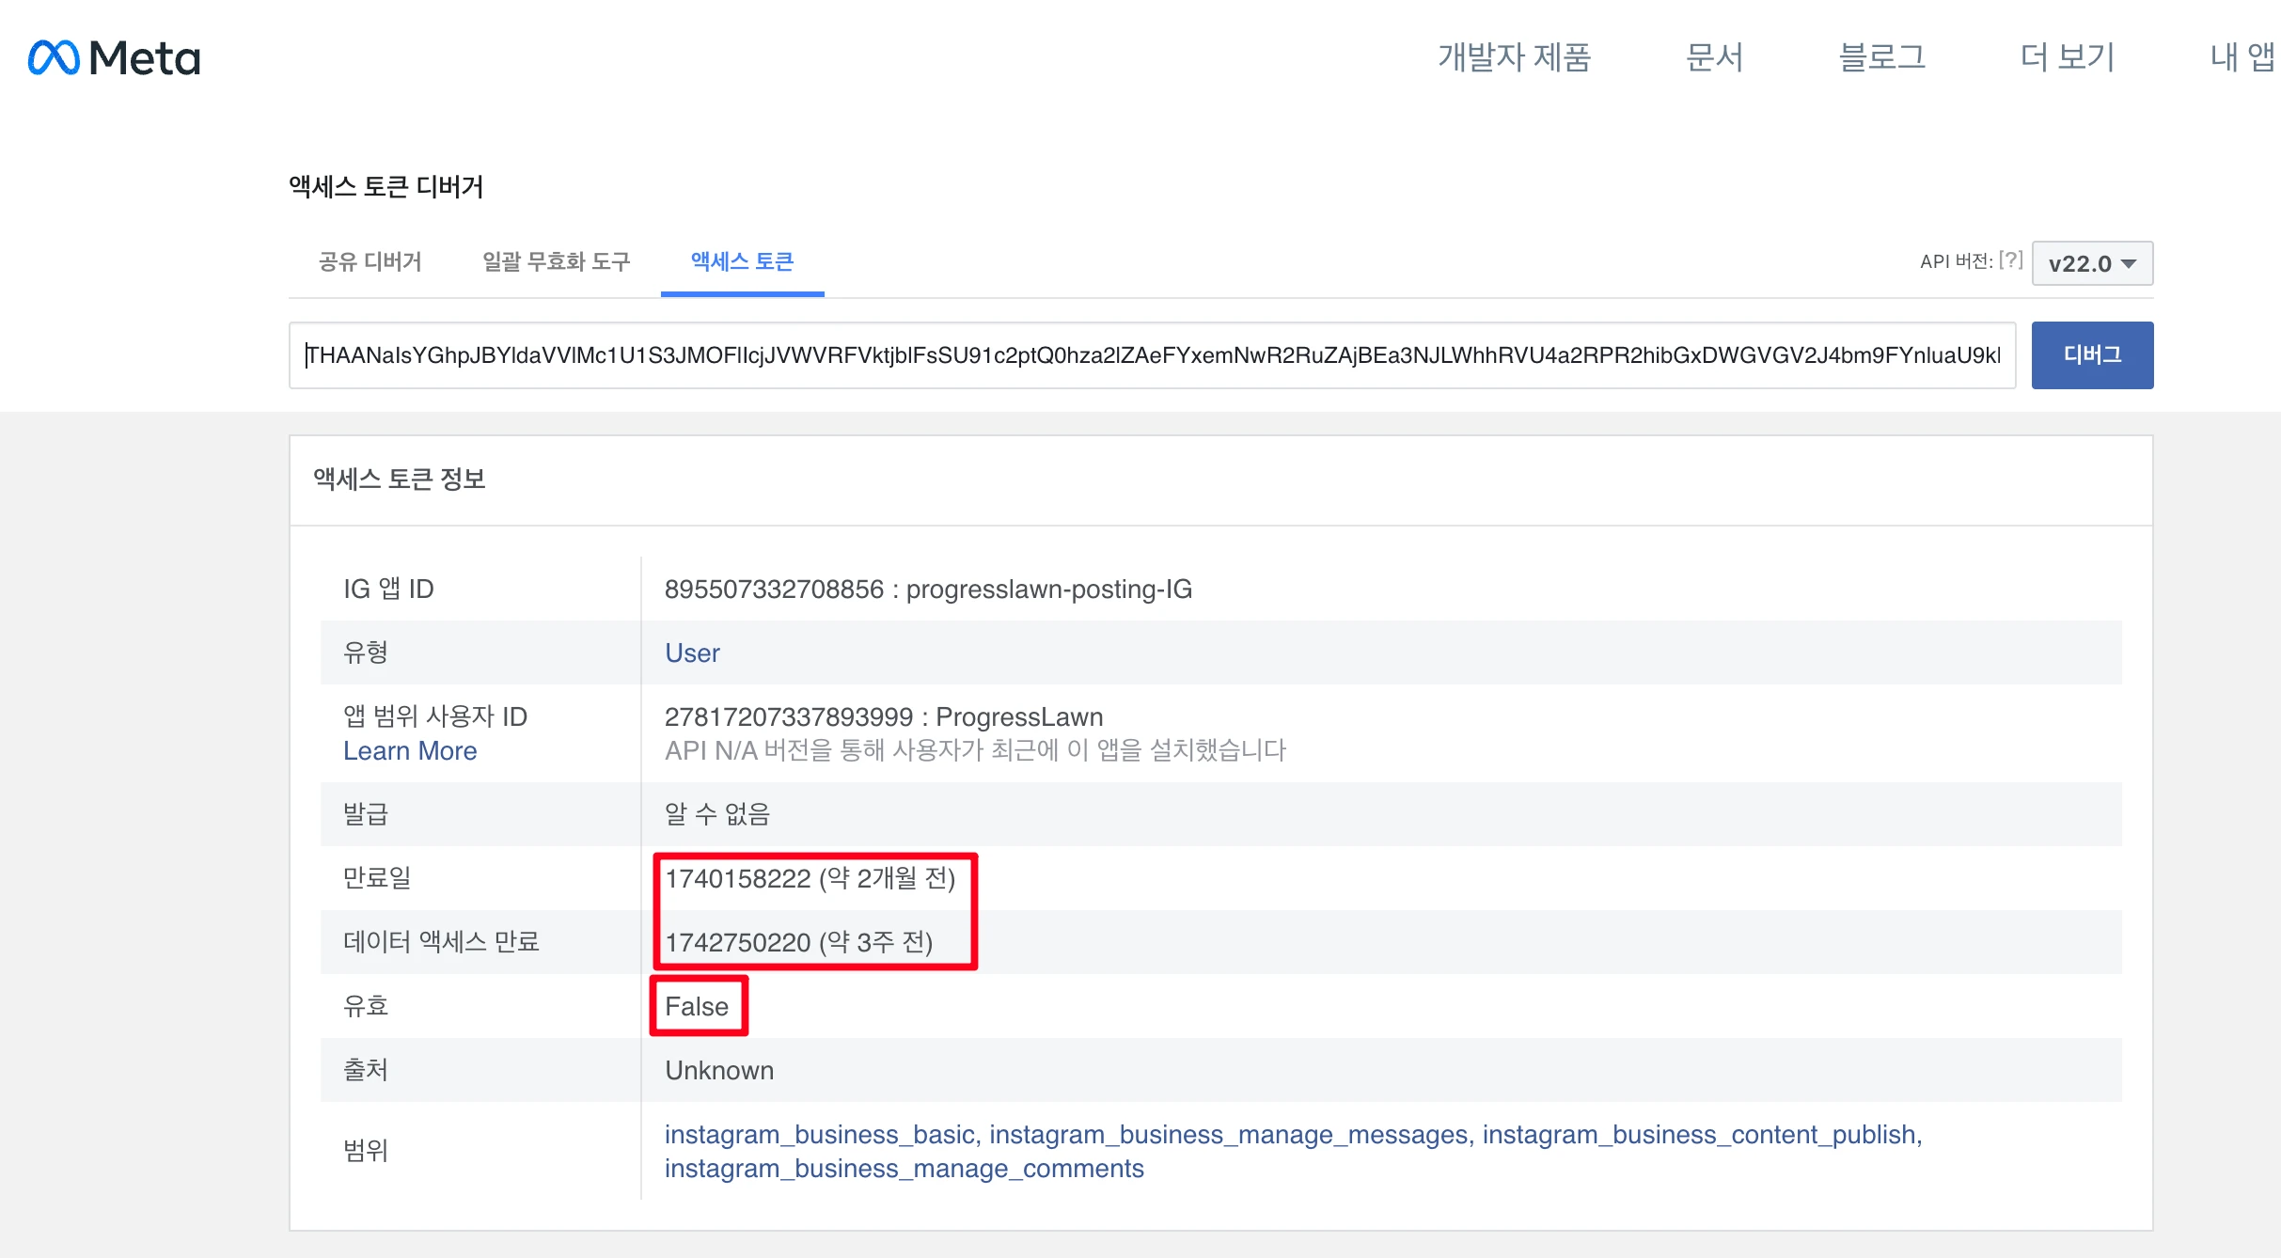Click the expiry value 1740158222
Image resolution: width=2281 pixels, height=1258 pixels.
point(738,878)
